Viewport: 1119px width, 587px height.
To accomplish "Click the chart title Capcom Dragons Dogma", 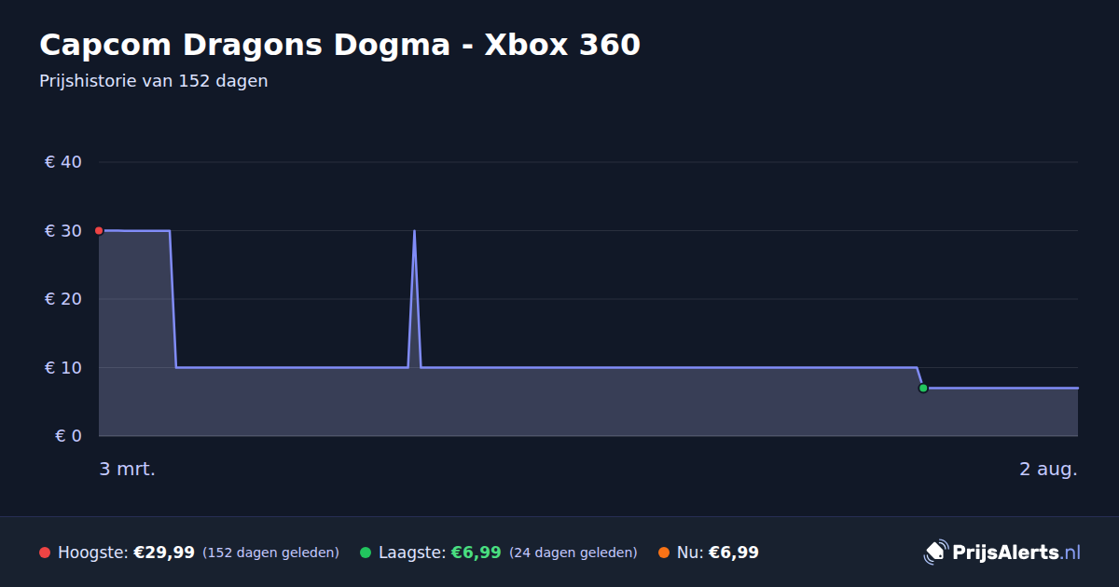I will (x=339, y=44).
